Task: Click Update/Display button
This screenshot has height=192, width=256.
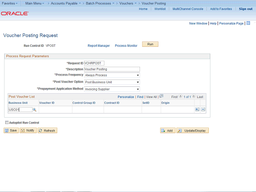Action: tap(192, 130)
